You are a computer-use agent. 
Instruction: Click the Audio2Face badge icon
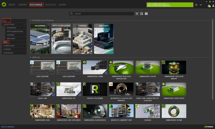click(x=85, y=106)
